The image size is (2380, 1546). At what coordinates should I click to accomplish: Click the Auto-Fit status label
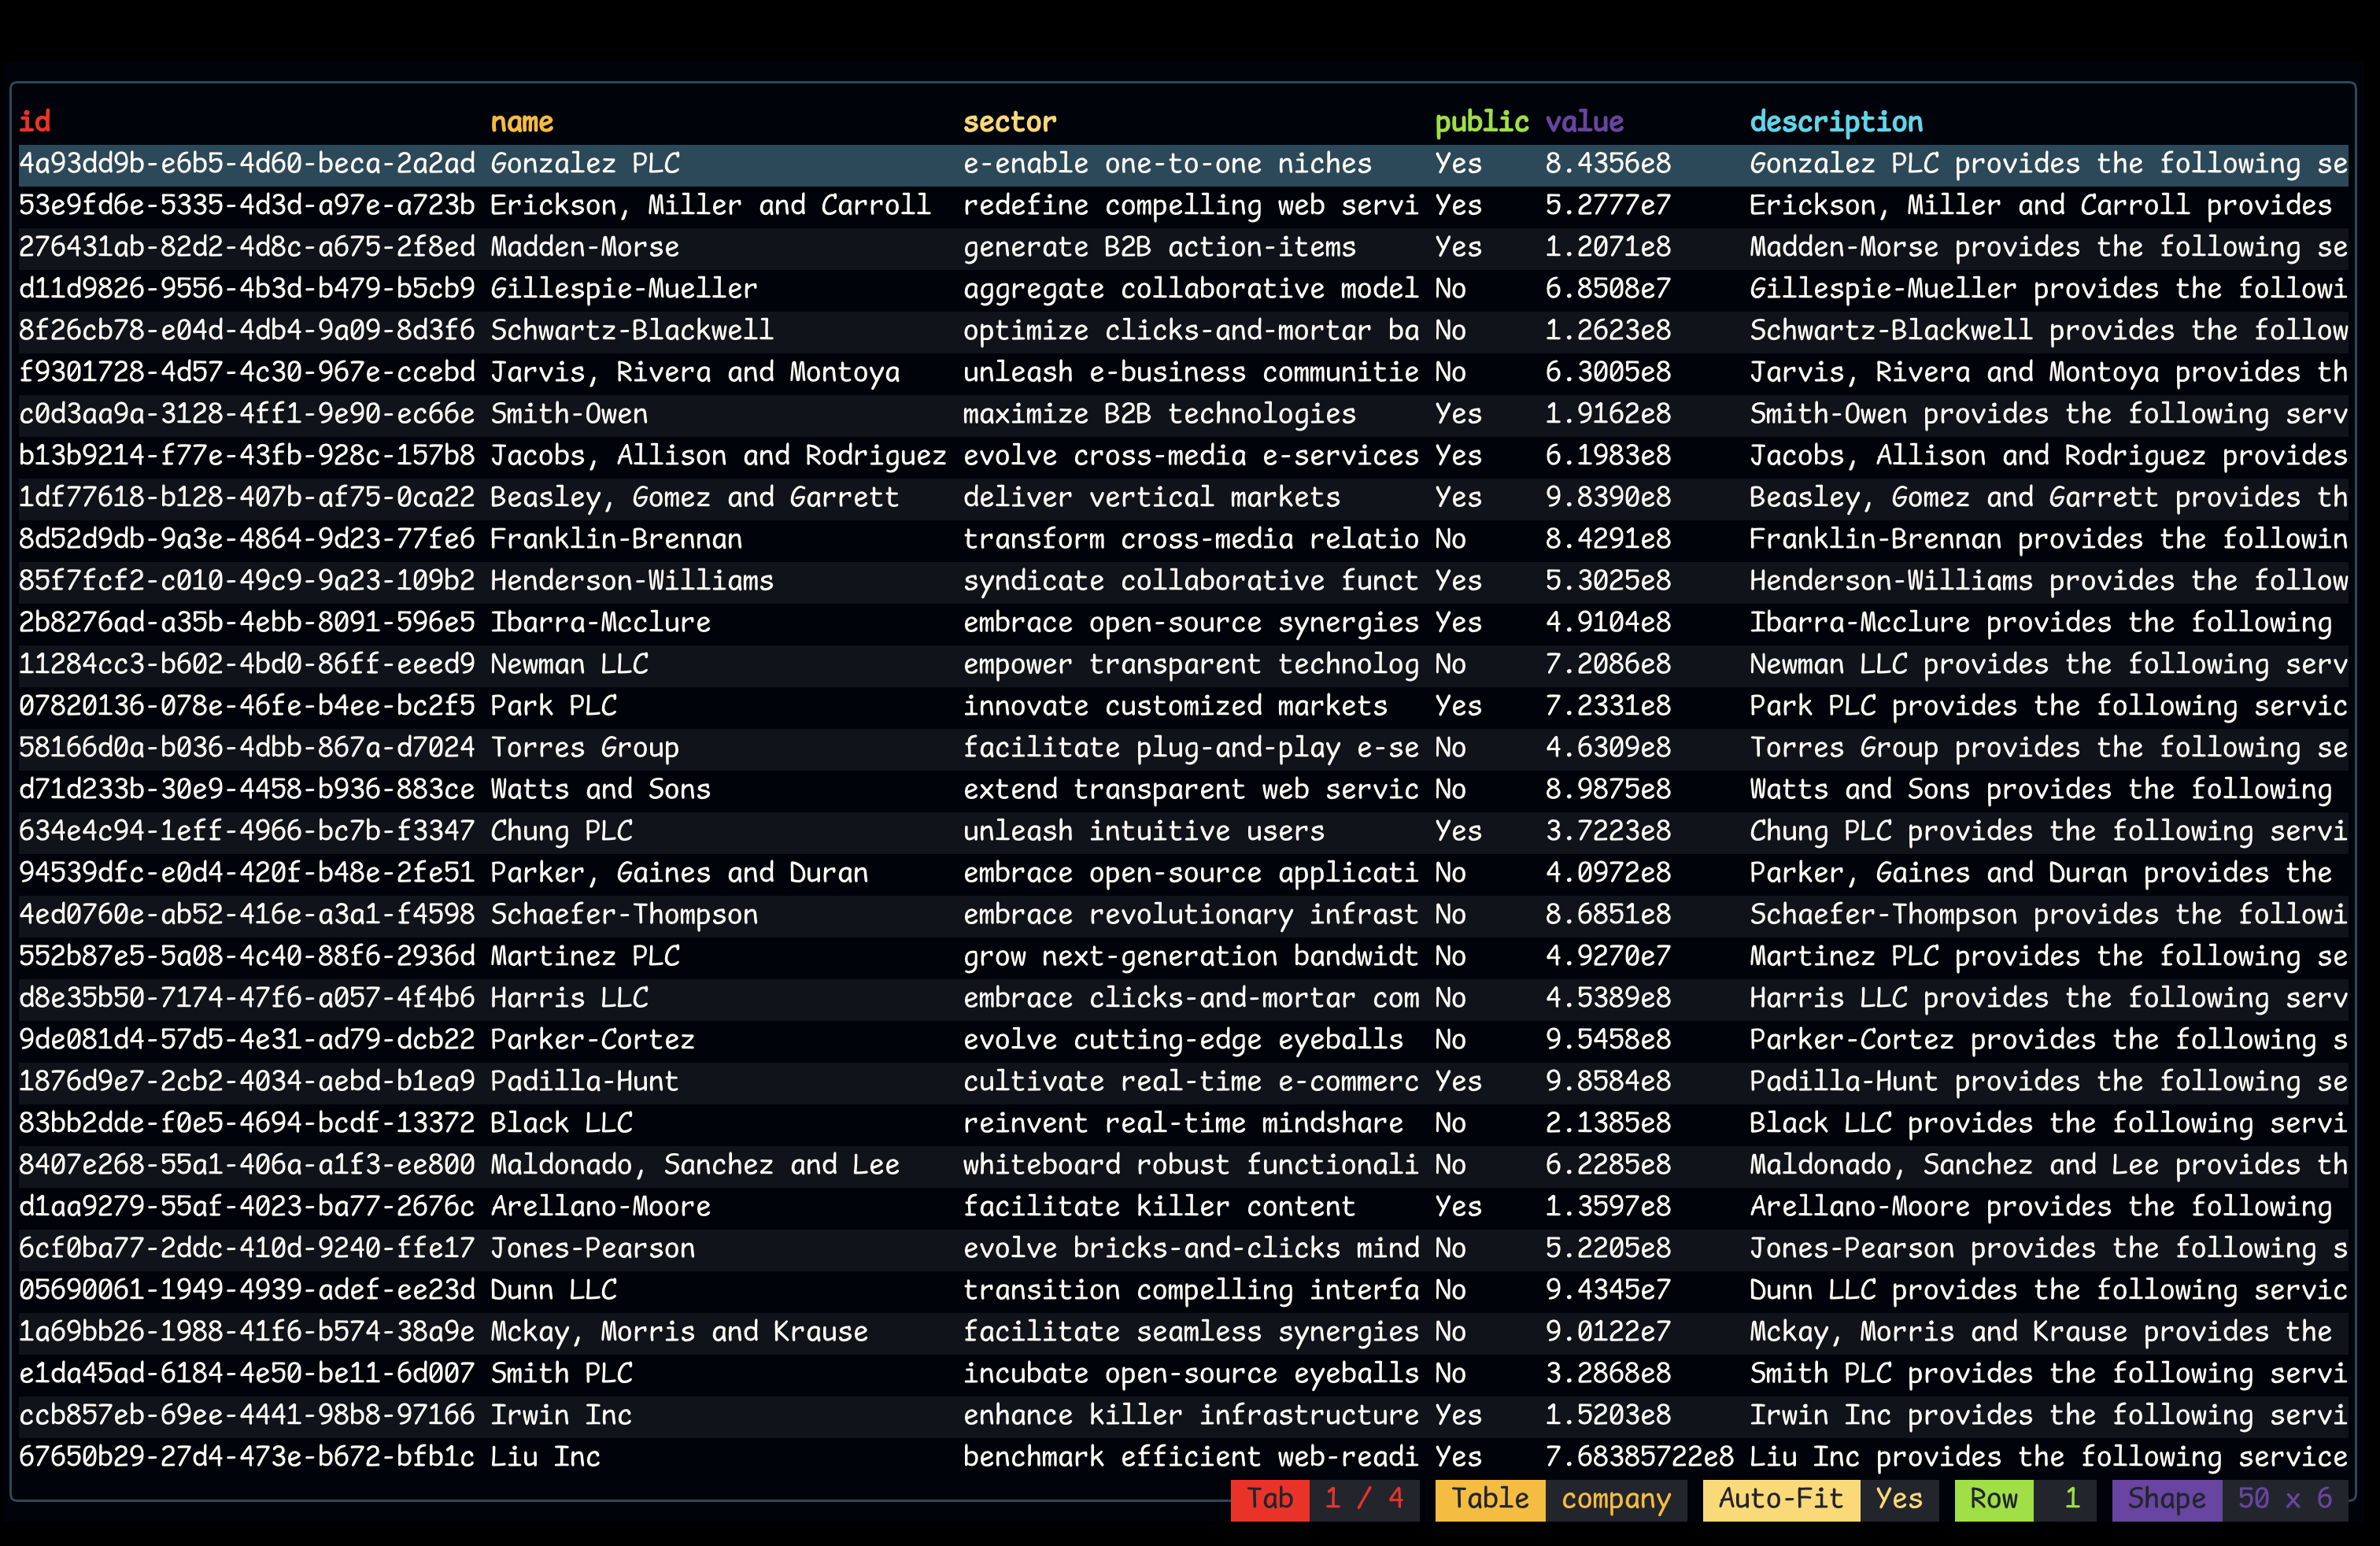pyautogui.click(x=1780, y=1498)
